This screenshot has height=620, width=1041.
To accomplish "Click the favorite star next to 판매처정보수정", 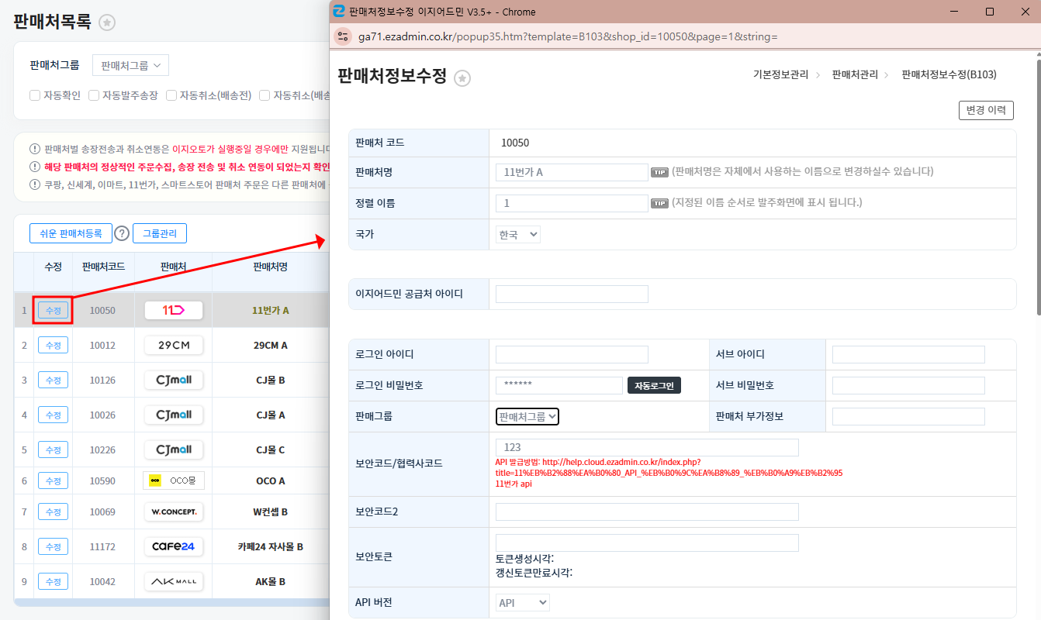I will point(462,77).
